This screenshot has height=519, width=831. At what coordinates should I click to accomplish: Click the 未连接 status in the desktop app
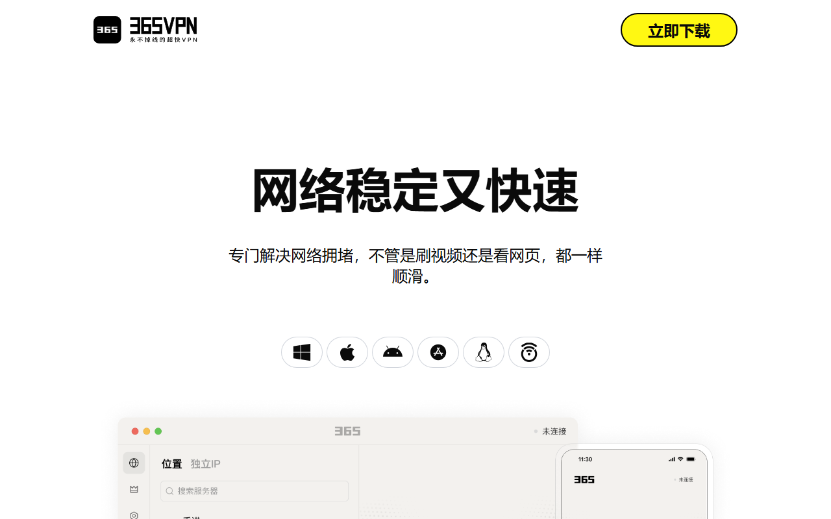pyautogui.click(x=551, y=431)
